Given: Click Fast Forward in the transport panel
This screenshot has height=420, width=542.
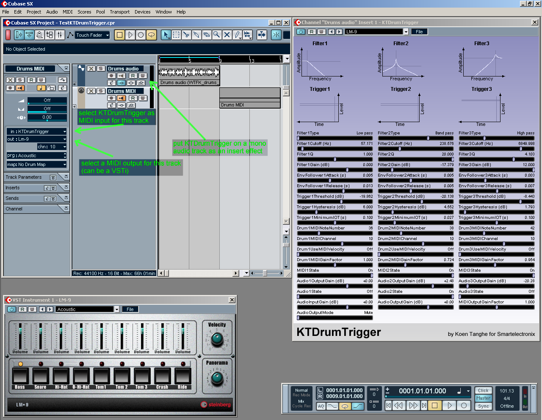Looking at the screenshot, I should coord(413,406).
